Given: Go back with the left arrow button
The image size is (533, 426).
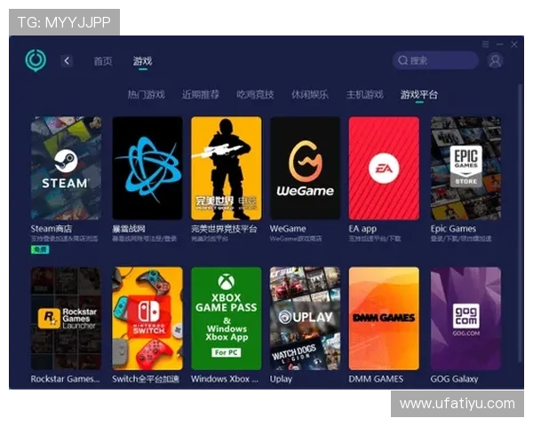Looking at the screenshot, I should click(67, 61).
